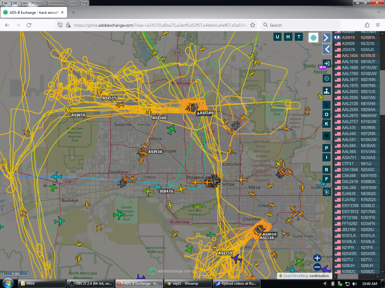The height and width of the screenshot is (288, 385).
Task: Select JBU189 row in aircraft list
Action: (356, 229)
